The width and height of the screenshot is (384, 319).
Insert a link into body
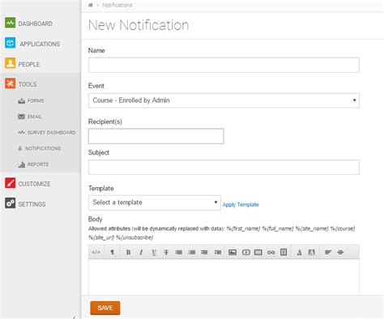coord(271,253)
